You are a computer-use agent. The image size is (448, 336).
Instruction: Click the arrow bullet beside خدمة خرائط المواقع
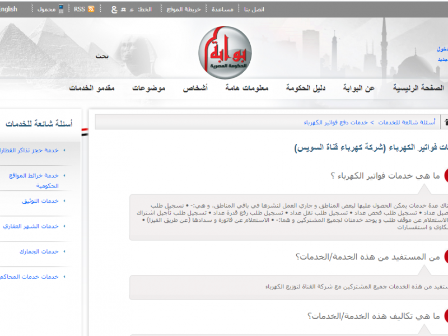click(64, 175)
